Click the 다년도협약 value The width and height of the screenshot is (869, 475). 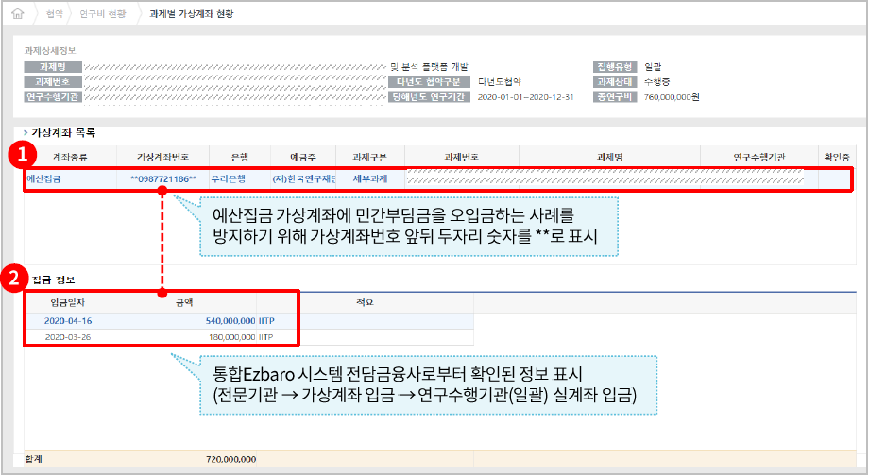(500, 82)
